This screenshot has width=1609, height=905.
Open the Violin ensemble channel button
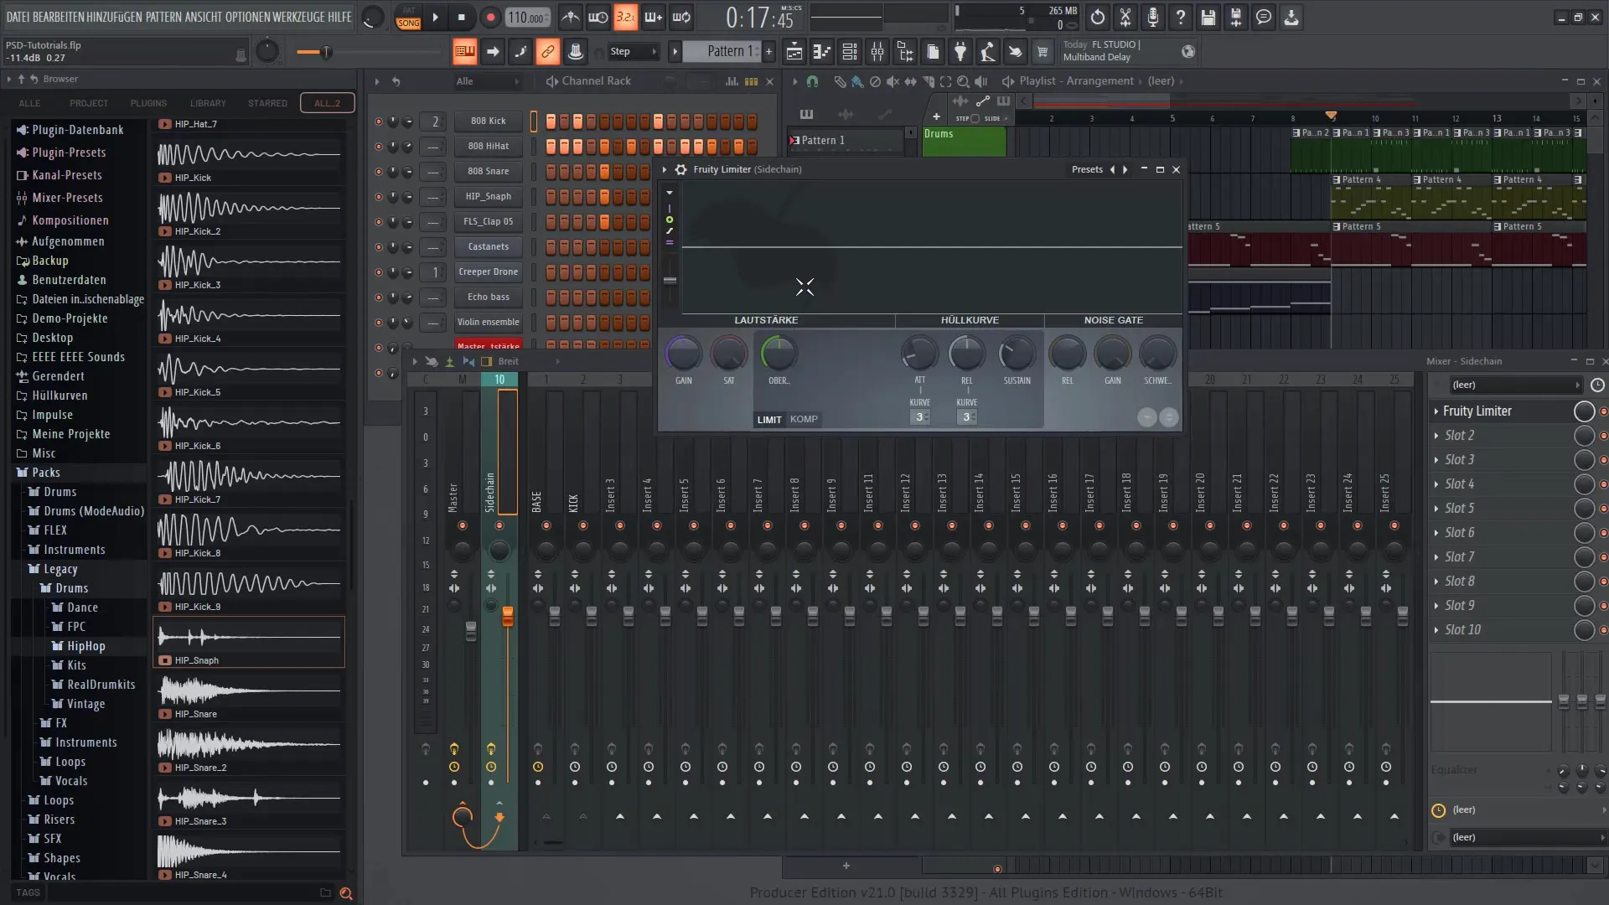click(x=488, y=323)
